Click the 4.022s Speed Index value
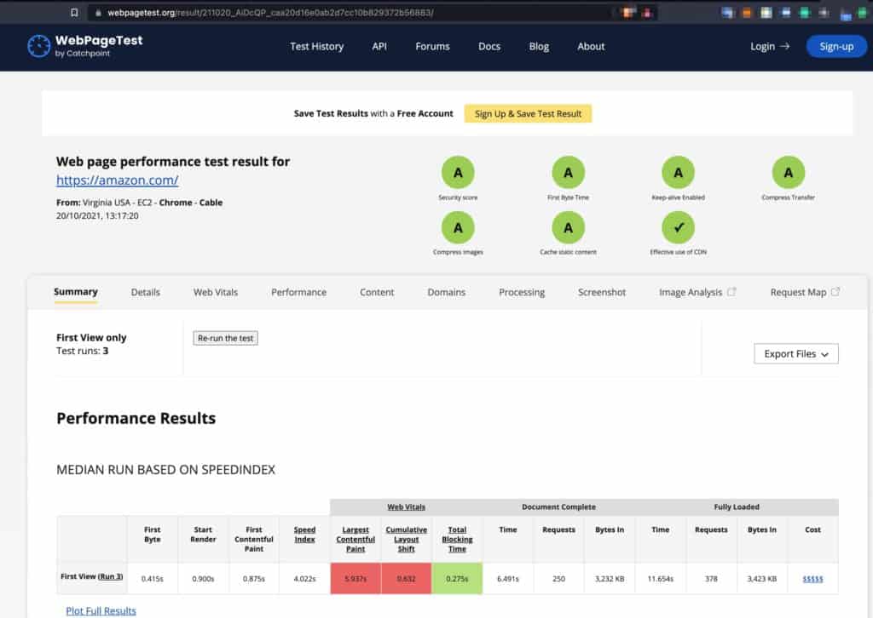 304,579
